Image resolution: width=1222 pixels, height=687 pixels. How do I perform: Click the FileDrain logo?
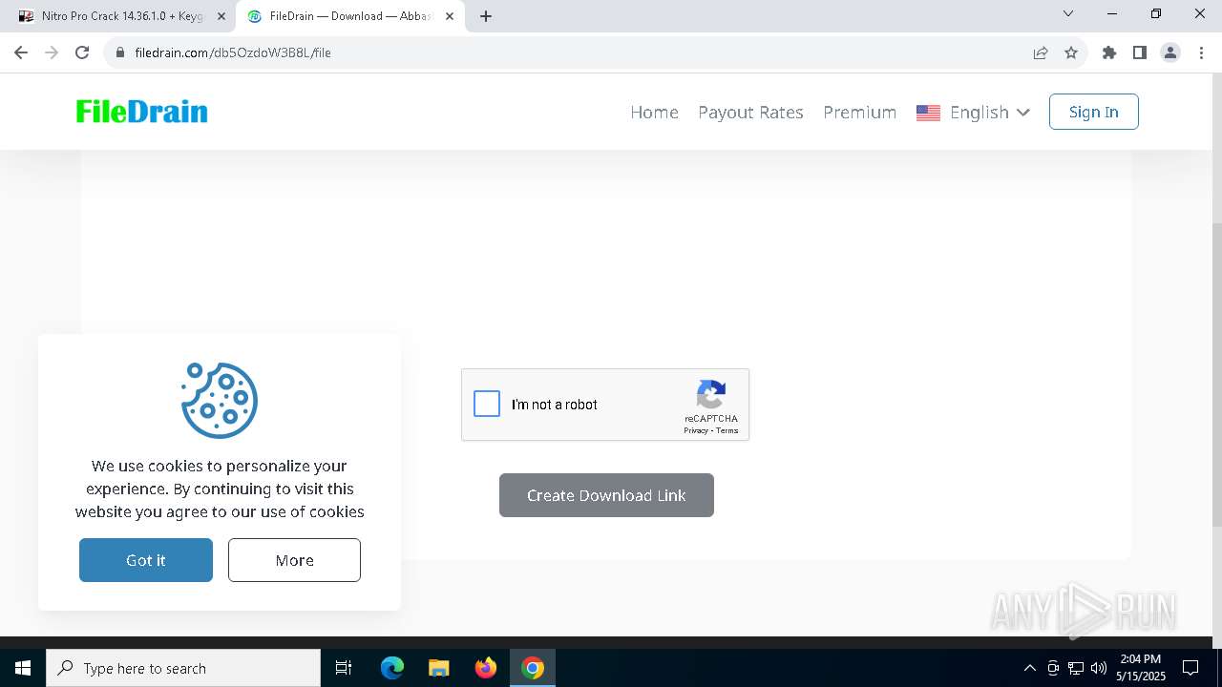pos(141,112)
